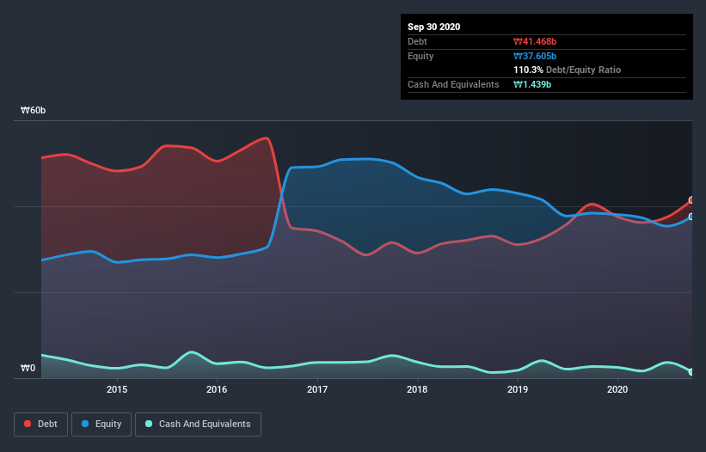Screen dimensions: 706x452
Task: Toggle the Equity series legend button
Action: (101, 425)
